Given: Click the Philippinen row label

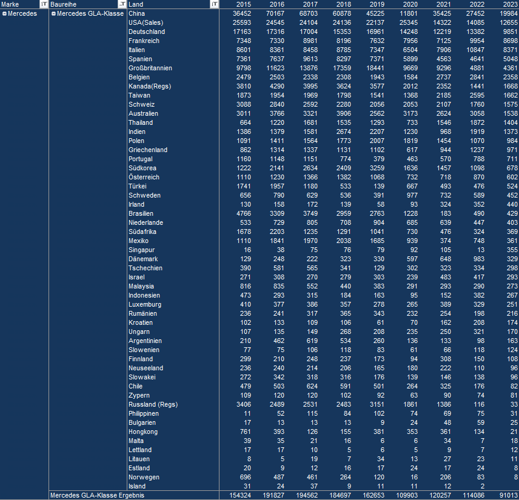Looking at the screenshot, I should [x=144, y=414].
